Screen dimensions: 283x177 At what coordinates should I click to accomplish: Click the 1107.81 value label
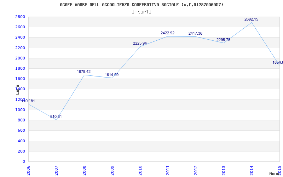coord(28,101)
